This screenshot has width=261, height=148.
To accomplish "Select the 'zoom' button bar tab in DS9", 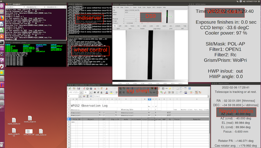I will click(144, 25).
